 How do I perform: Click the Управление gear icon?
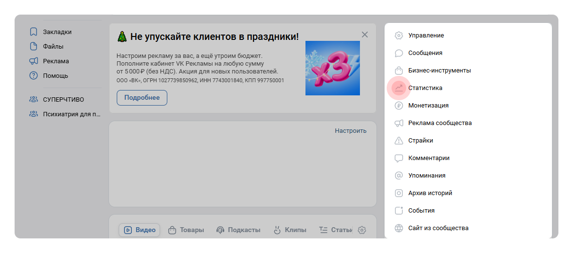[399, 36]
